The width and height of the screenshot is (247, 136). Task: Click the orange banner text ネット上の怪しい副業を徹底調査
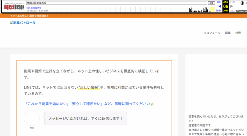(x=29, y=16)
